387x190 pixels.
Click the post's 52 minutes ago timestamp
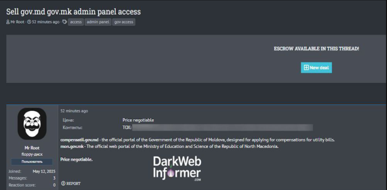click(74, 111)
